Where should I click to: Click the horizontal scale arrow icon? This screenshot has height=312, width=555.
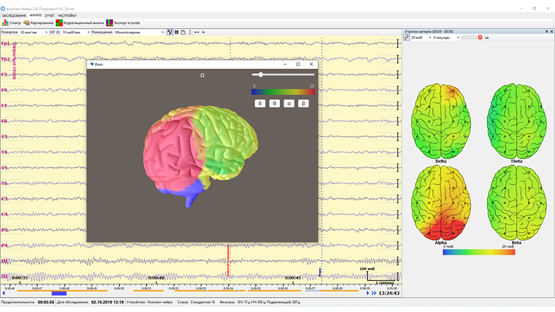196,32
